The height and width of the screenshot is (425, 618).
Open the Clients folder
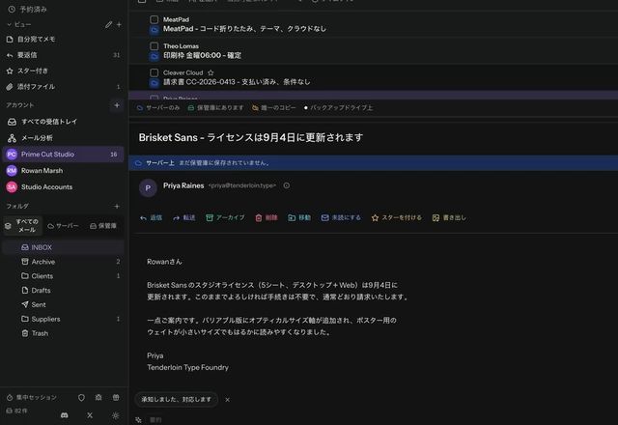63,276
